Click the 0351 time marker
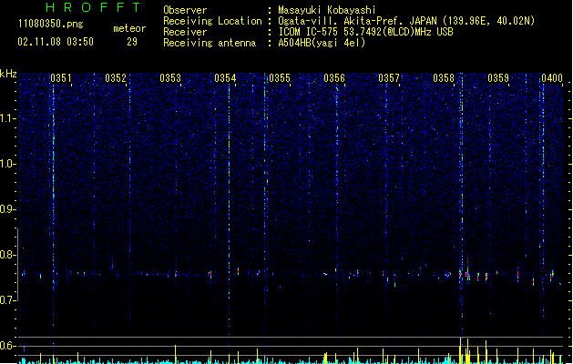The width and height of the screenshot is (573, 364). (x=61, y=78)
